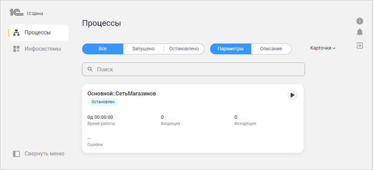The height and width of the screenshot is (170, 373).
Task: Switch card view to Описание
Action: pos(271,49)
